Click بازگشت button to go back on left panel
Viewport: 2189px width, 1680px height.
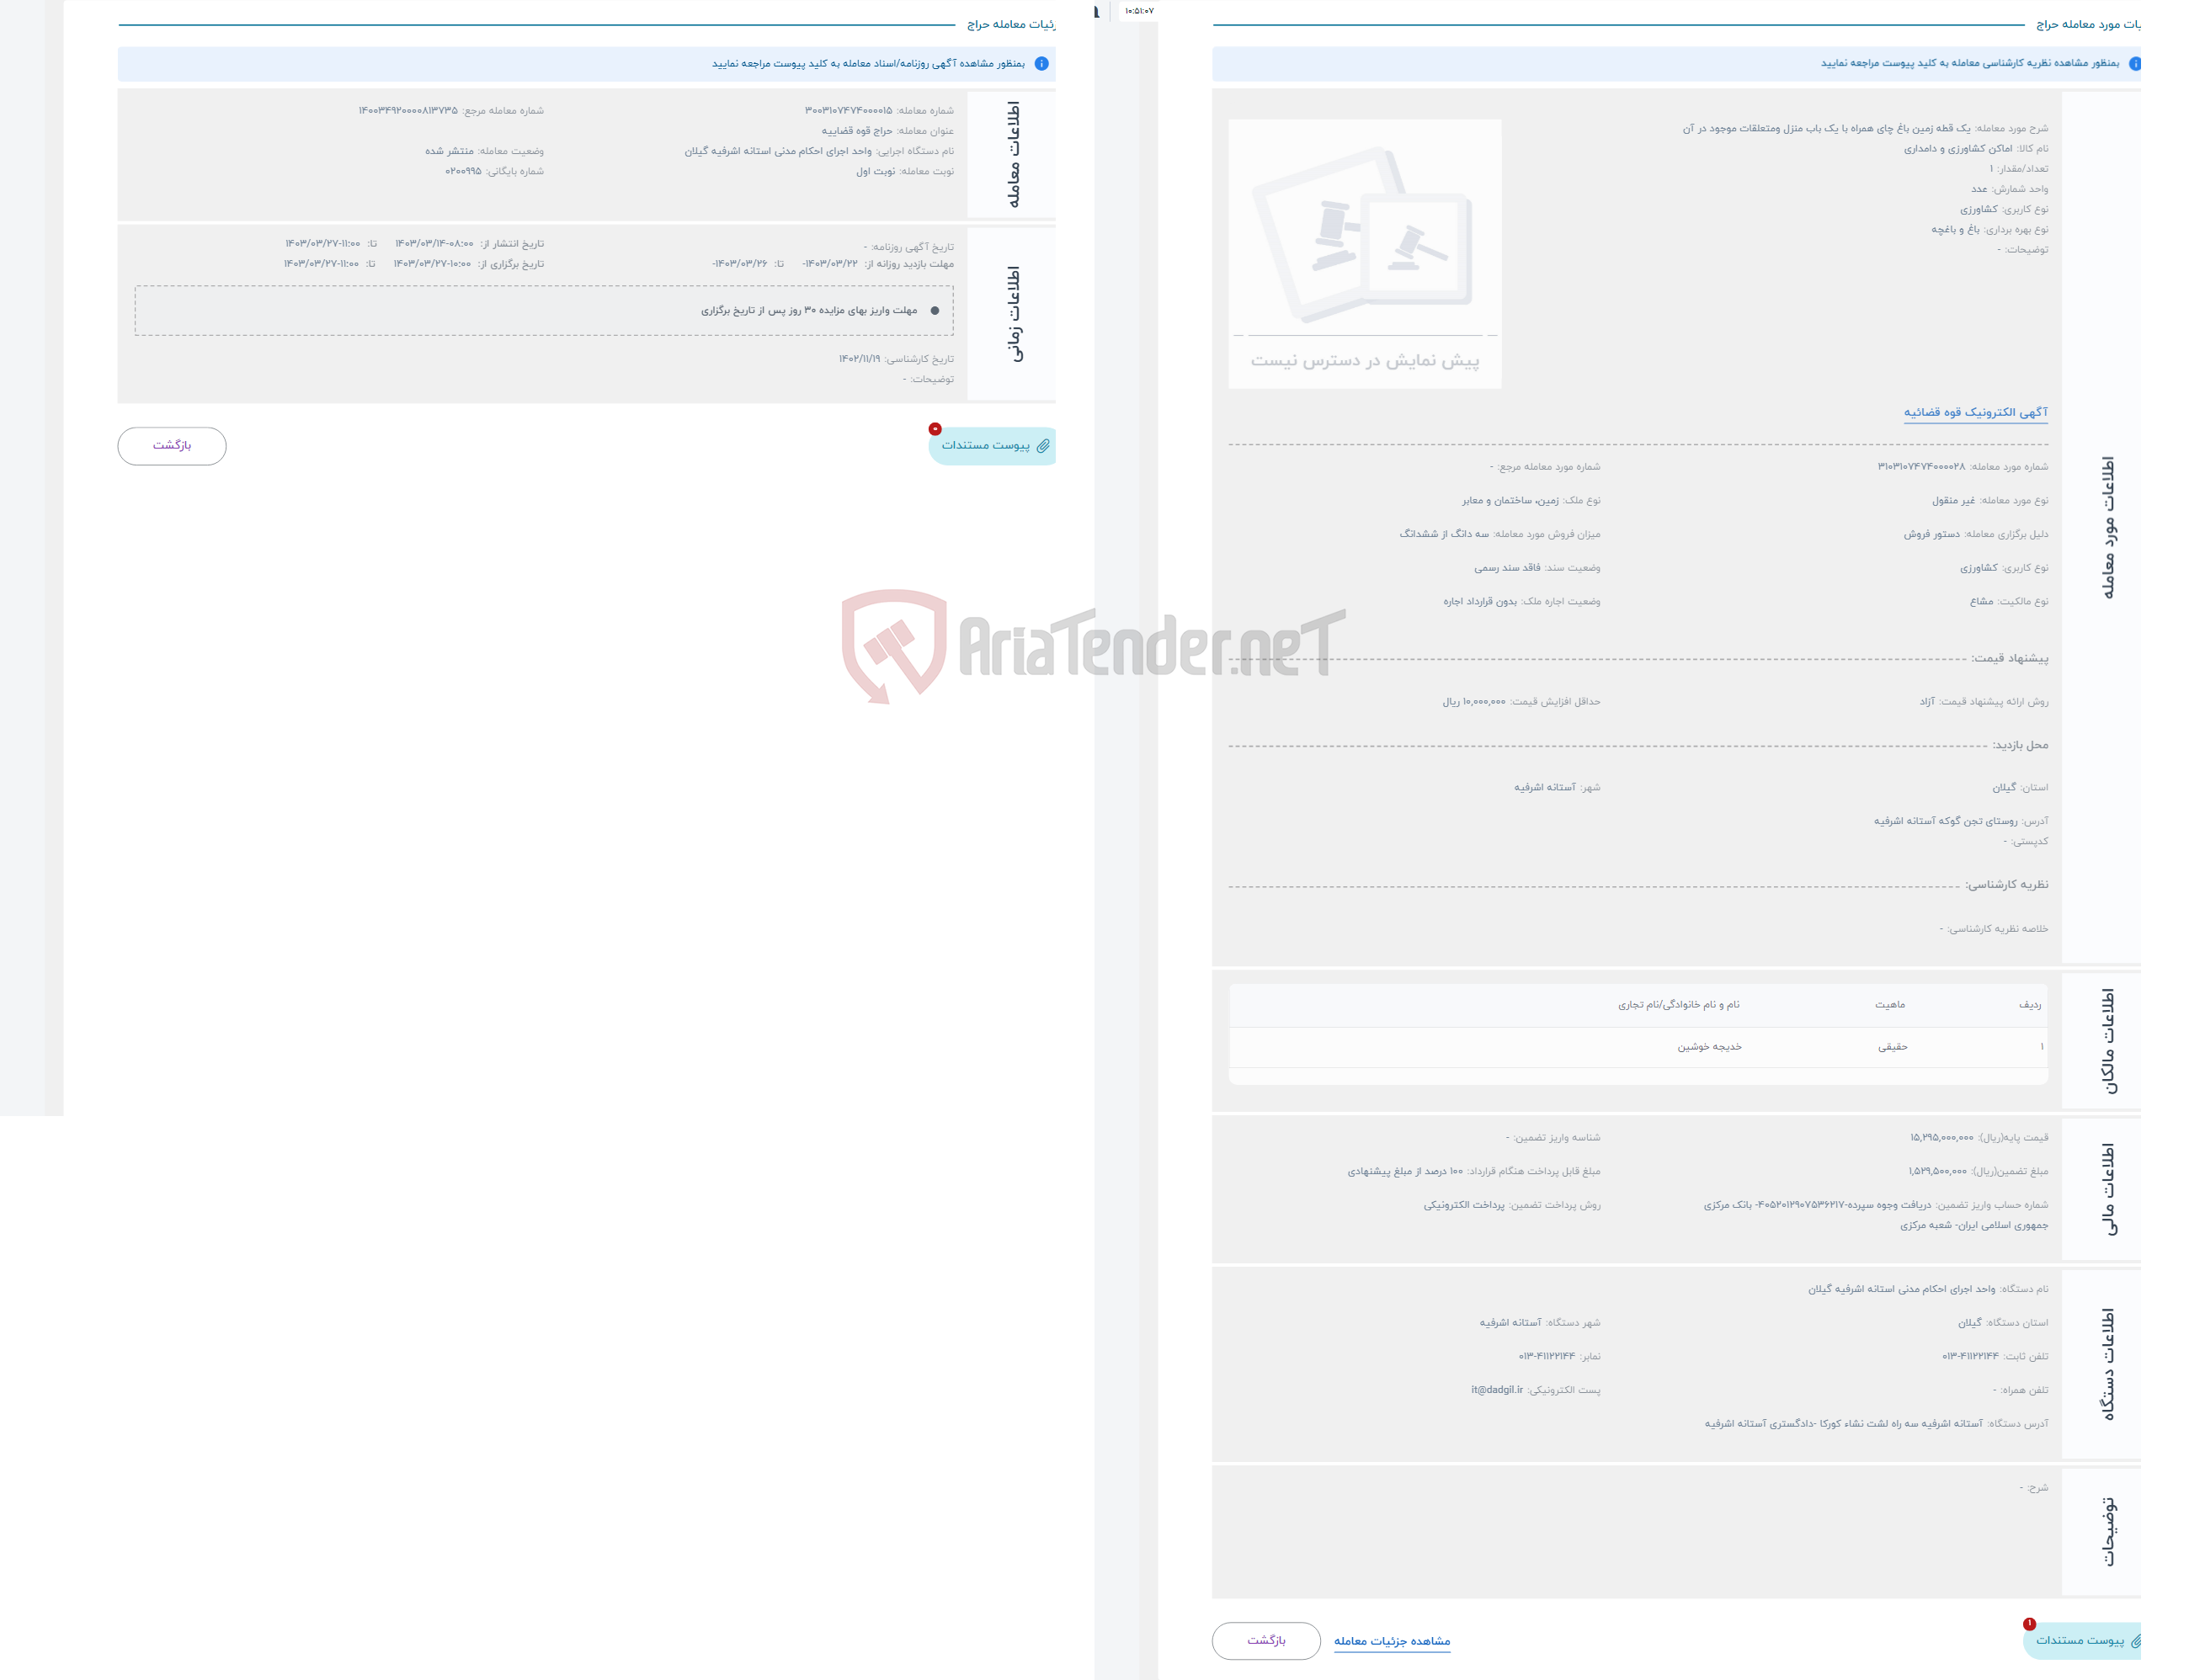coord(169,444)
